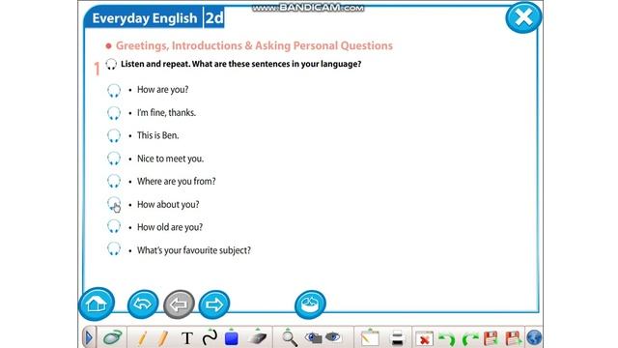Screen dimensions: 618x348
Task: Select the mouse pointer tool
Action: pyautogui.click(x=113, y=337)
